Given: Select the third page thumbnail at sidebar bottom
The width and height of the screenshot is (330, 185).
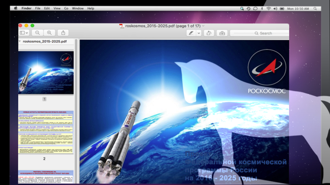Looking at the screenshot, I should click(46, 177).
